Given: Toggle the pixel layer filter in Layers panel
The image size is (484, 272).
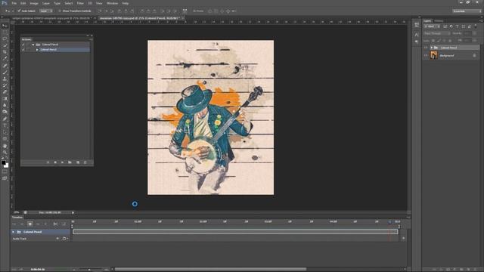Looking at the screenshot, I should click(x=445, y=26).
